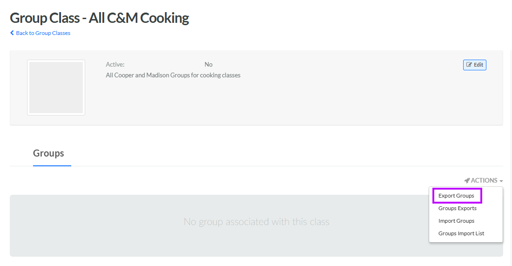The image size is (512, 266).
Task: Click the group class image placeholder
Action: pyautogui.click(x=56, y=88)
